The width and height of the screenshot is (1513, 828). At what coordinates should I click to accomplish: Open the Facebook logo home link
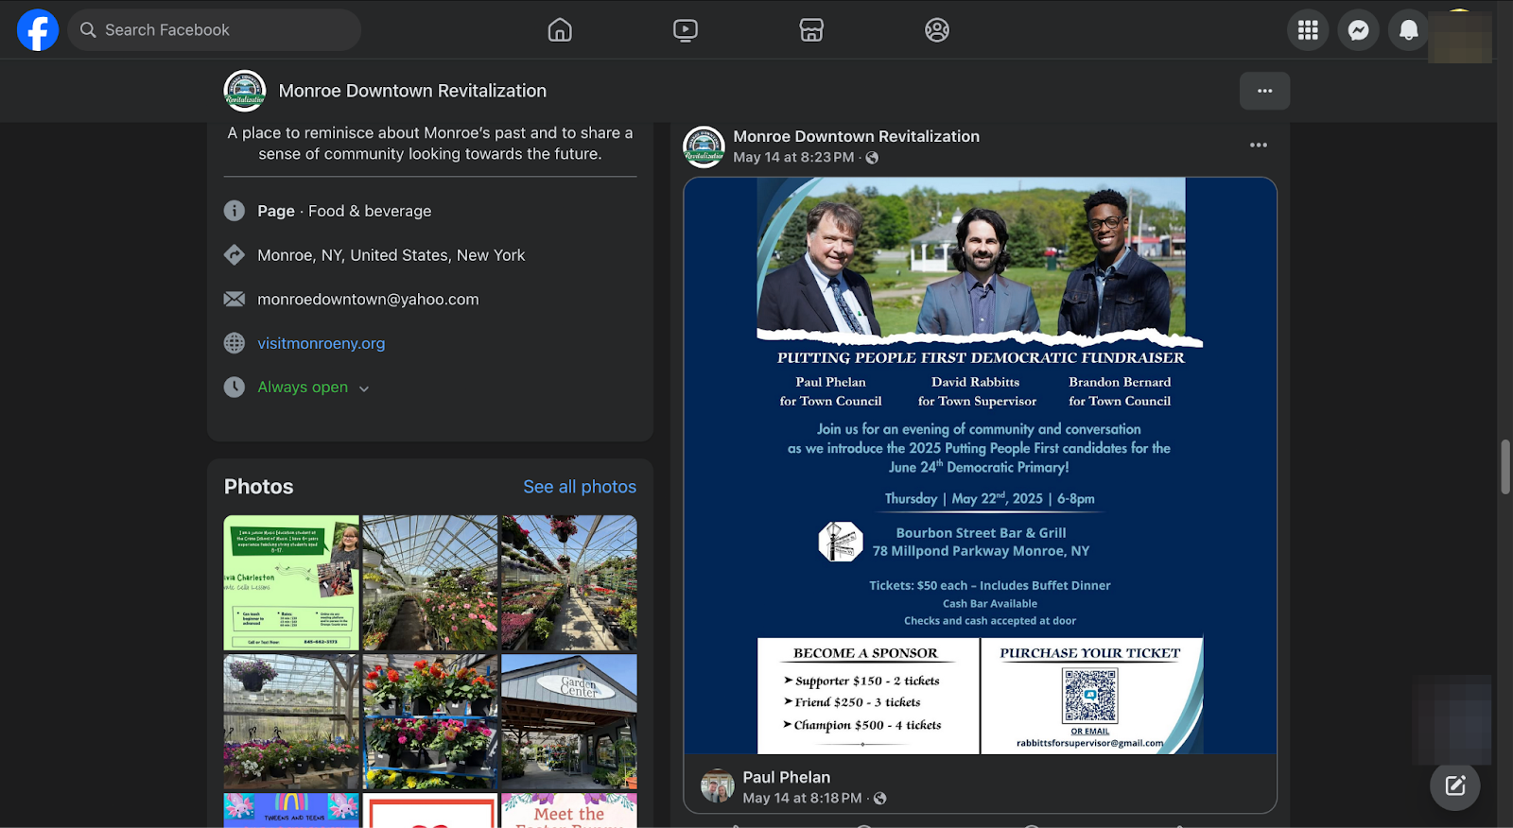click(38, 30)
